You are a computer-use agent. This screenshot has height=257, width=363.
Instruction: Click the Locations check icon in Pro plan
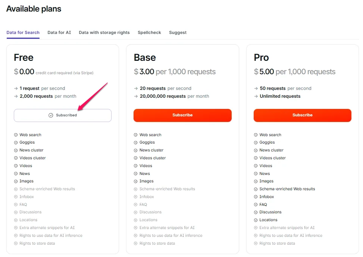[x=256, y=220]
